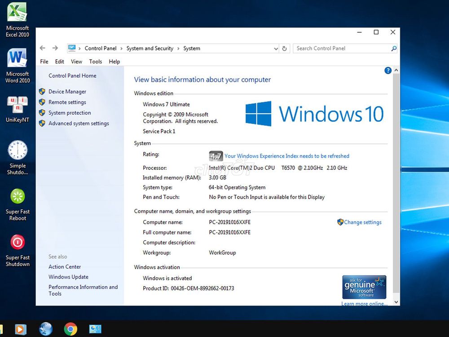
Task: Select the Control Panel taskbar icon
Action: click(95, 329)
